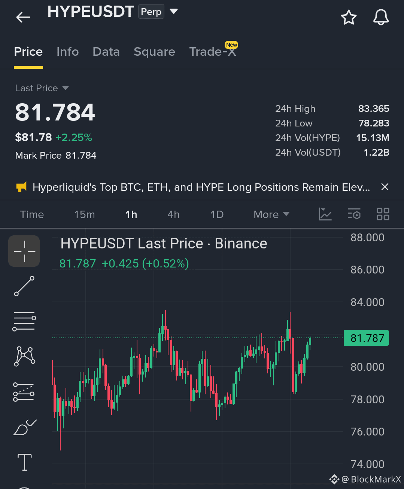
Task: Tap the New badge on Trade-X
Action: [231, 45]
